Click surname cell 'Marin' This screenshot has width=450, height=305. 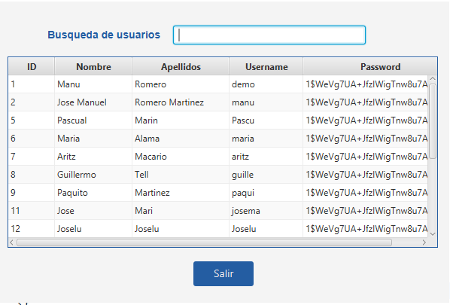pyautogui.click(x=181, y=120)
